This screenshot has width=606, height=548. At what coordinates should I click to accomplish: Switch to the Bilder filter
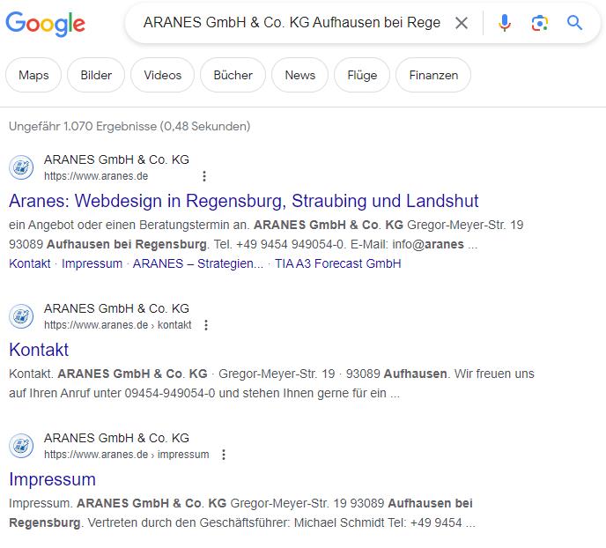96,75
